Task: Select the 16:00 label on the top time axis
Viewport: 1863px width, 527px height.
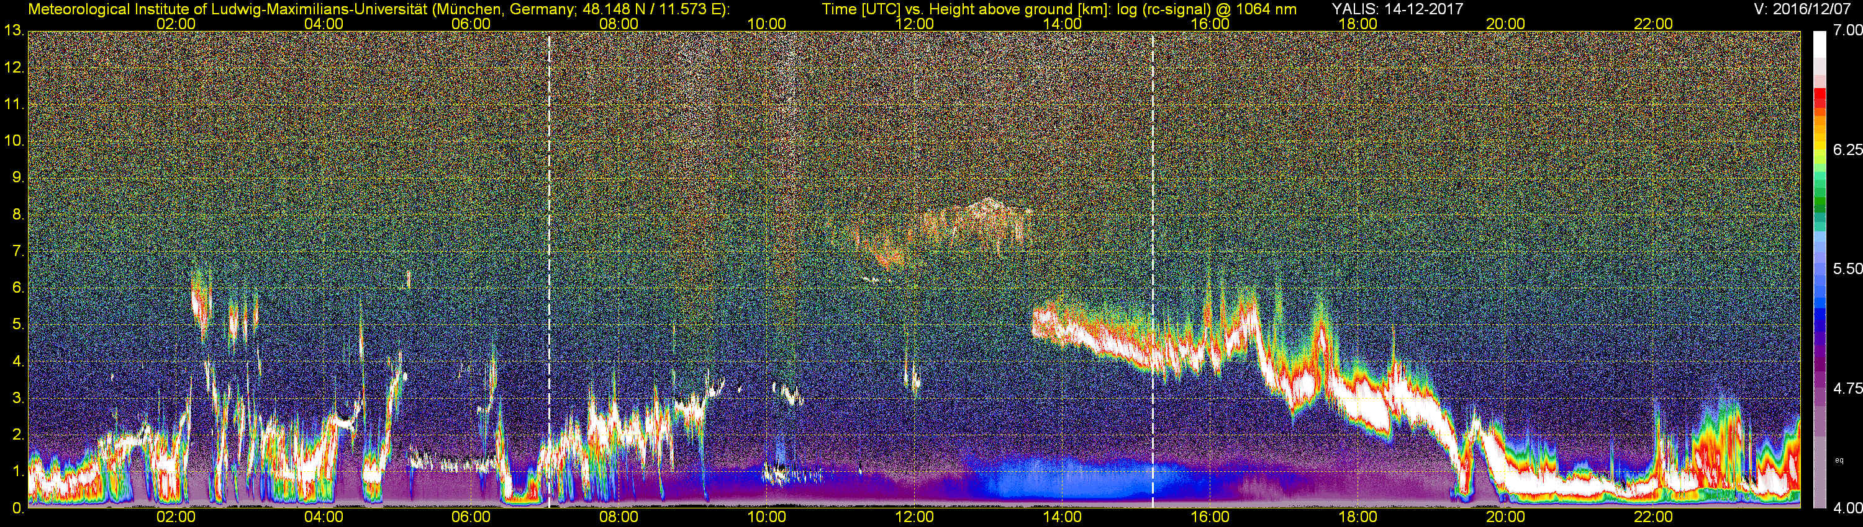Action: 1210,24
